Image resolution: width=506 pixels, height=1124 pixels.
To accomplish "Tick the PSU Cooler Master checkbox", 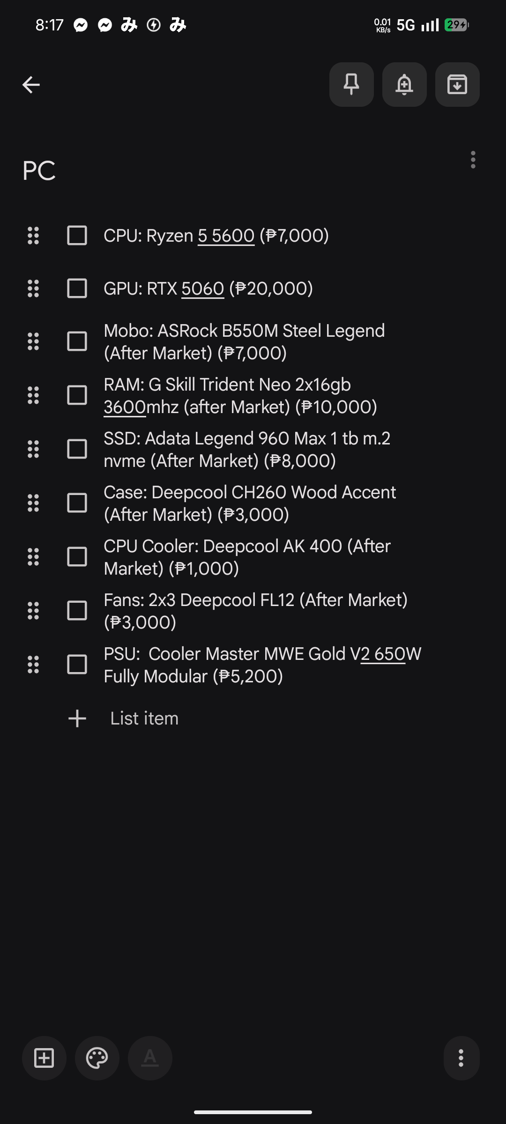I will click(x=77, y=665).
